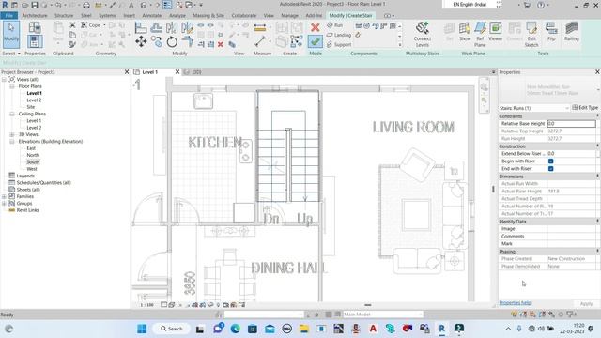Click the Mirror - Pick Axis tool
601x338 pixels.
[x=172, y=27]
